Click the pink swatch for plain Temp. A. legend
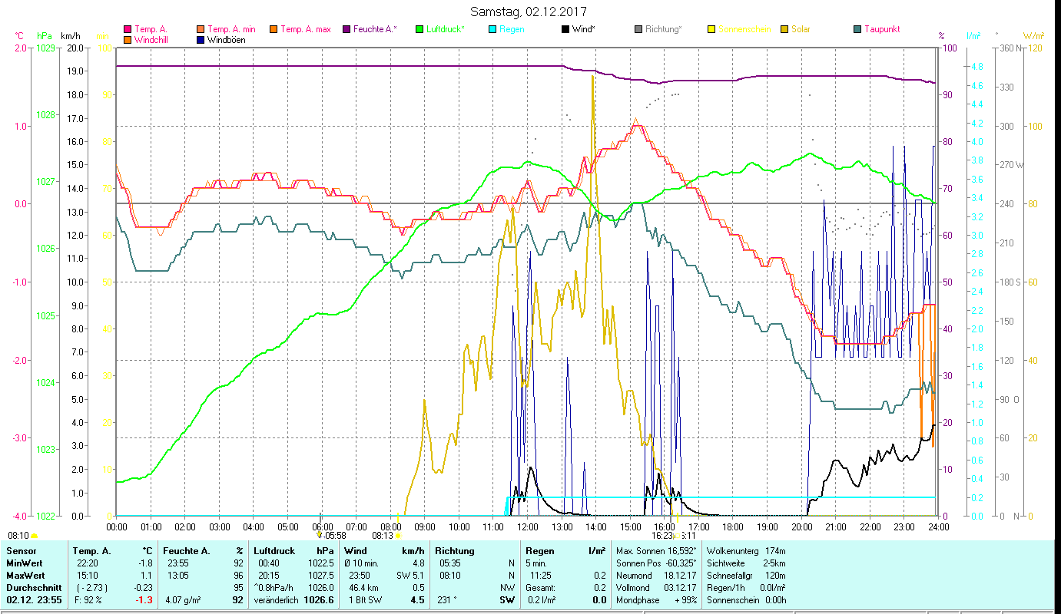 (128, 30)
